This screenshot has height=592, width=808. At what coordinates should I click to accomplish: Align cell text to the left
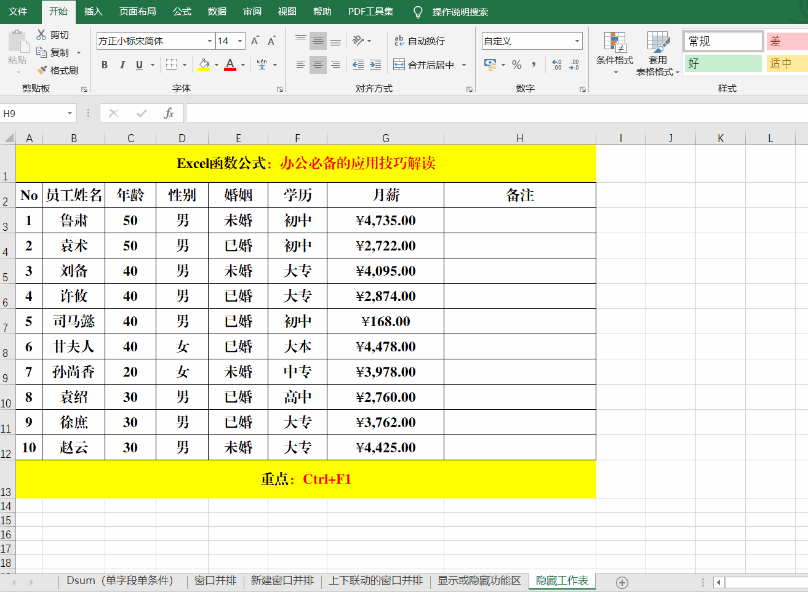(301, 65)
